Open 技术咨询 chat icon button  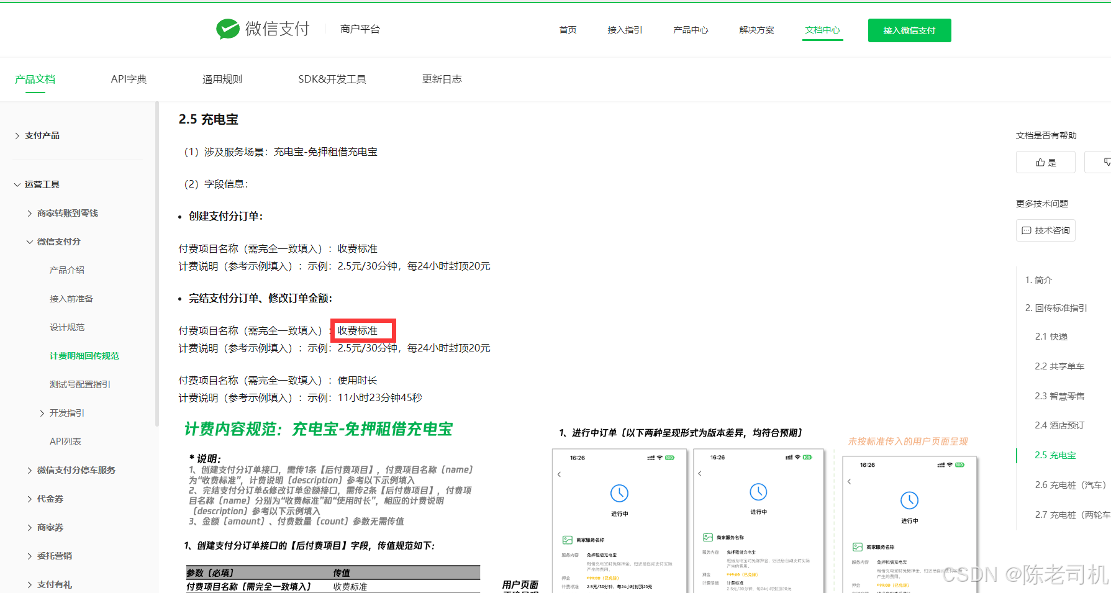[x=1046, y=230]
